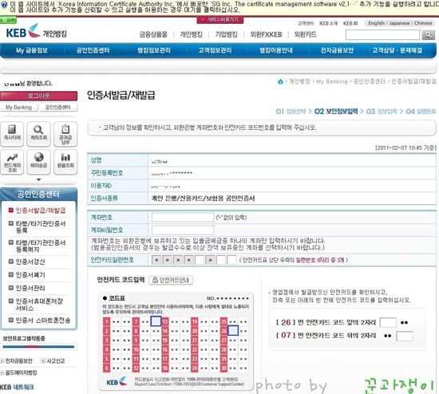Viewport: 439px width, 394px height.
Task: Click the yellow add-on permission information bar
Action: point(219,7)
